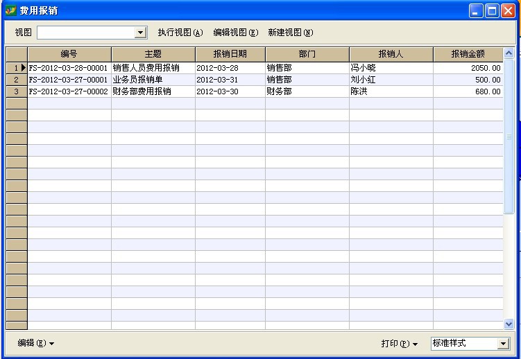Expand the 标准样式 print style combo box
This screenshot has width=521, height=359.
503,344
